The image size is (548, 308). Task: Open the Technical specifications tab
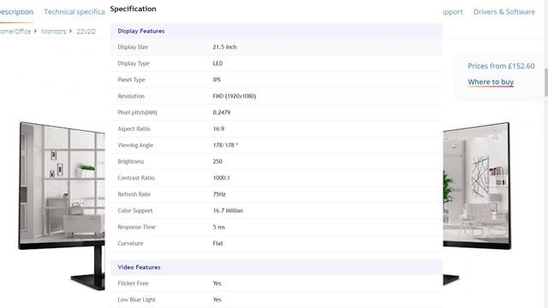tap(74, 12)
